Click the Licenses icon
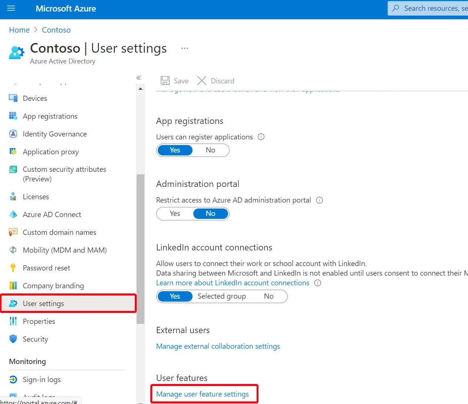Viewport: 468px width, 404px height. 13,196
